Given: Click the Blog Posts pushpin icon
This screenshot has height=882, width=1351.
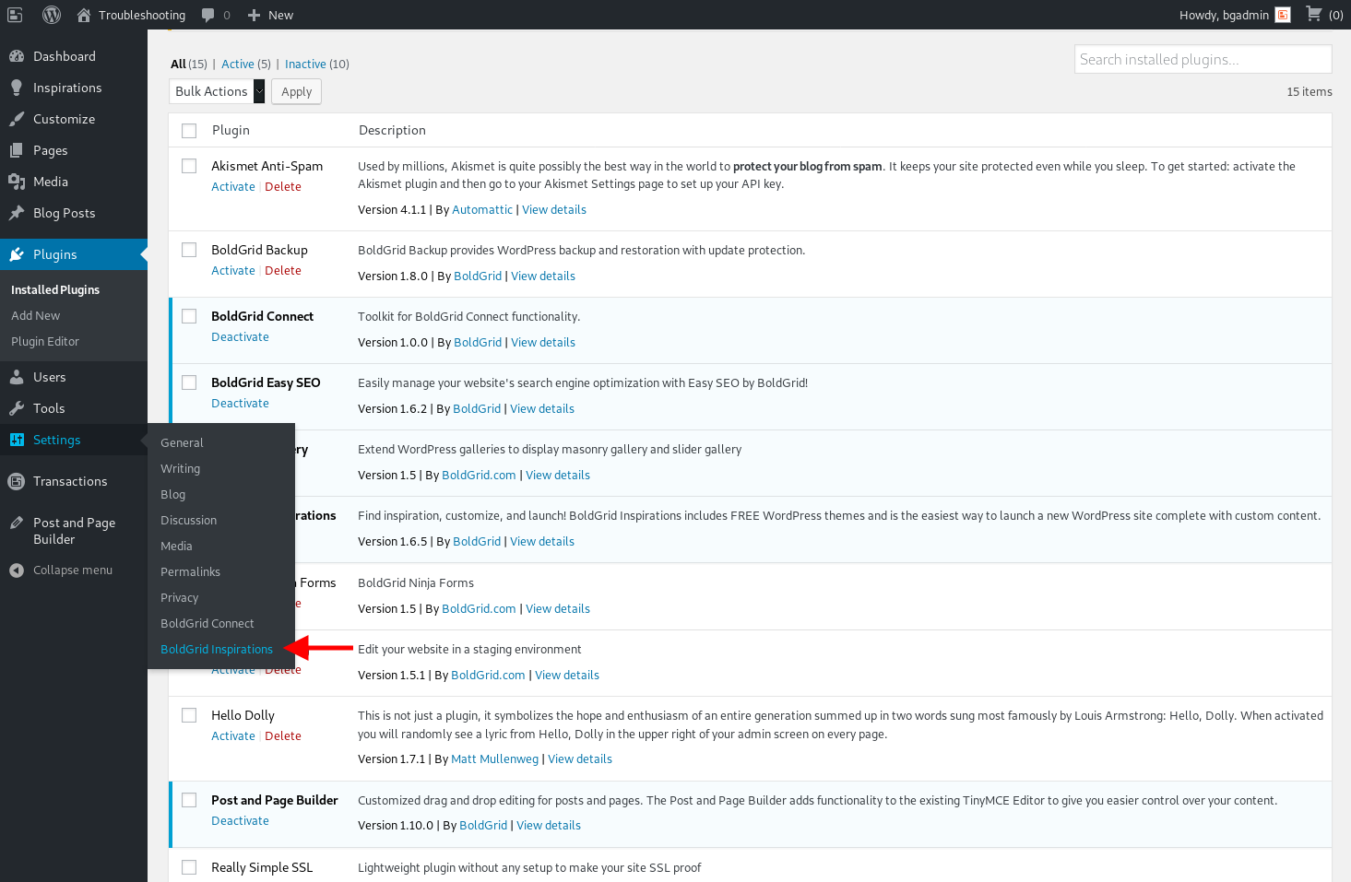Looking at the screenshot, I should click(17, 213).
